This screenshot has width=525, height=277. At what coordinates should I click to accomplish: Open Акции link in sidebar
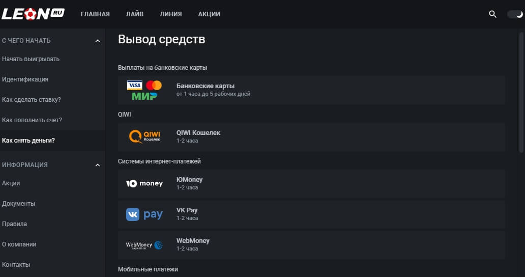point(11,183)
